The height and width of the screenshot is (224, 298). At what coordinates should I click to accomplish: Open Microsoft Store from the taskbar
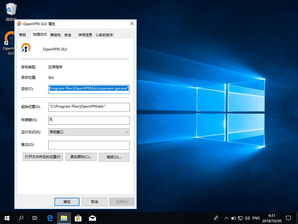[78, 218]
